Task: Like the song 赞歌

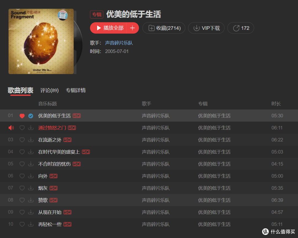Action: tap(22, 200)
